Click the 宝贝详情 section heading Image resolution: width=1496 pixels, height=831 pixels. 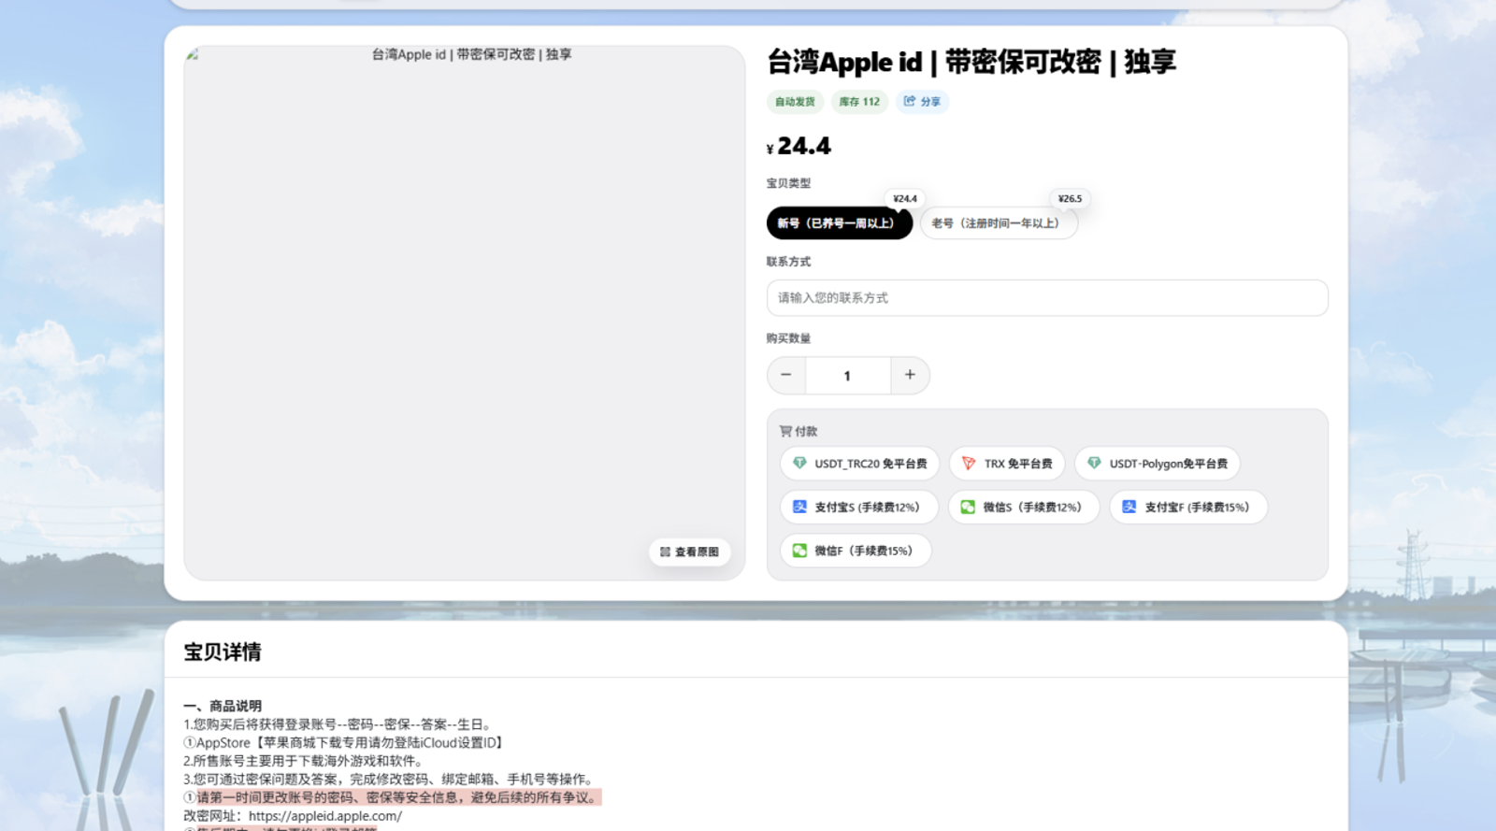(223, 652)
